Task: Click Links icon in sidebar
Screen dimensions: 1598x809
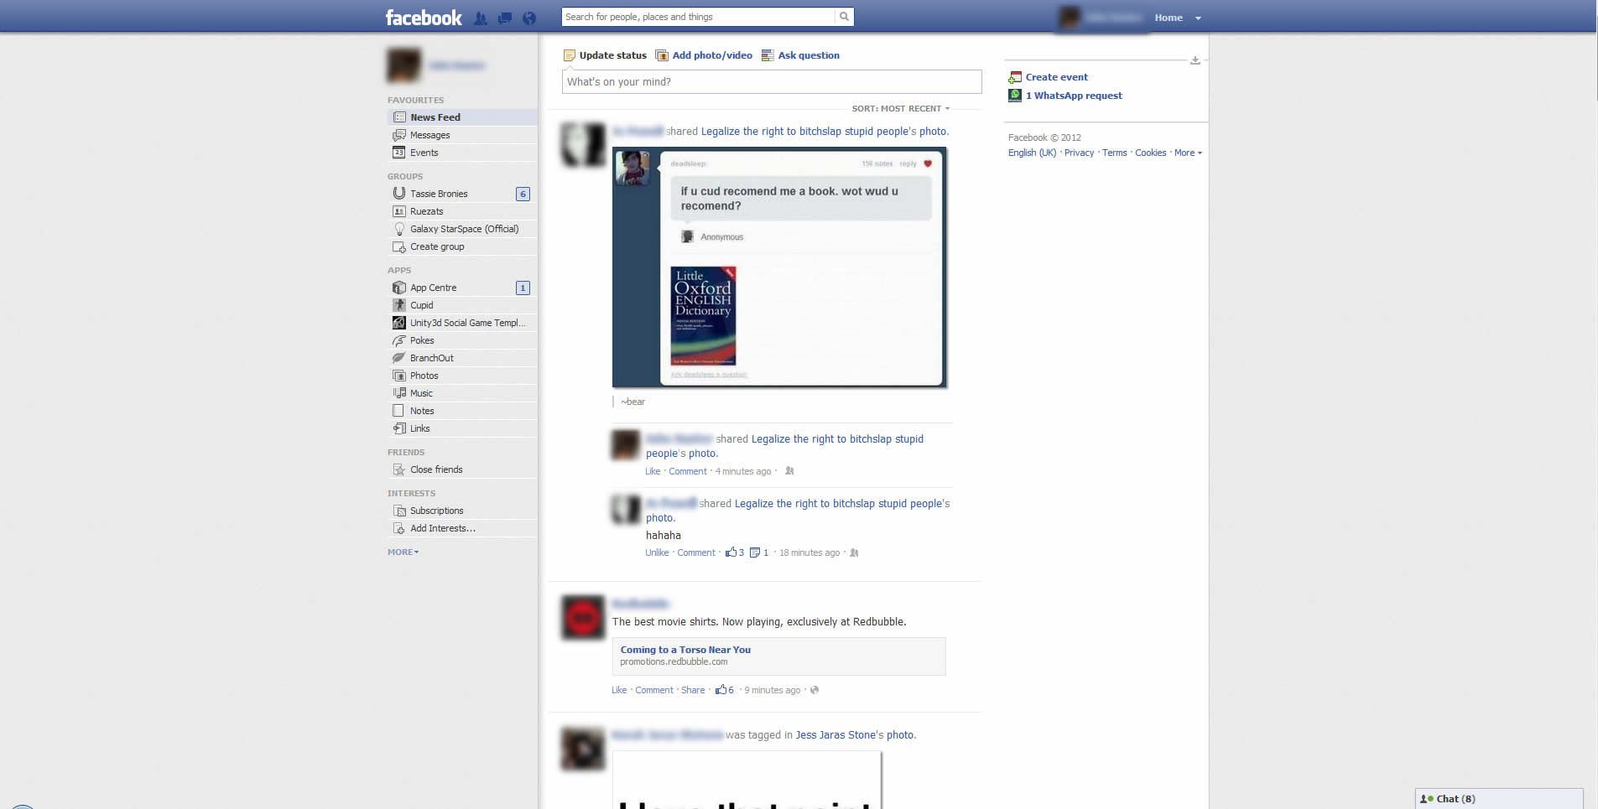Action: coord(399,428)
